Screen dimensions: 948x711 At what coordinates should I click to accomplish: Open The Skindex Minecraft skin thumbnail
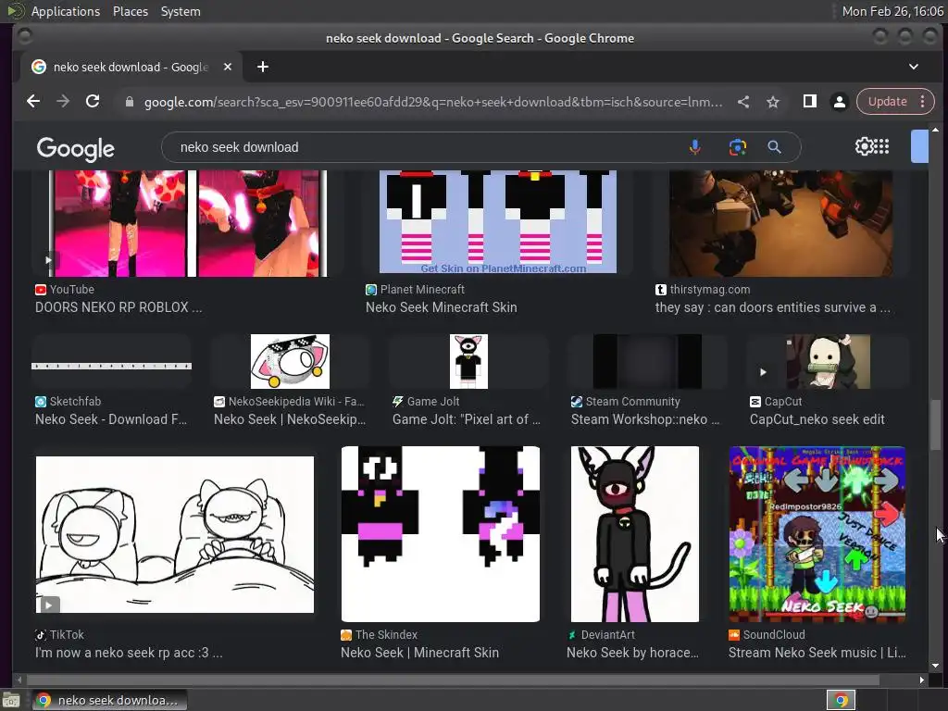click(x=440, y=534)
